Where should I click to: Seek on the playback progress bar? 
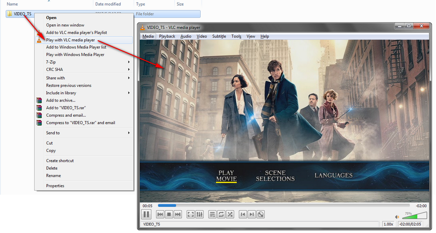284,206
